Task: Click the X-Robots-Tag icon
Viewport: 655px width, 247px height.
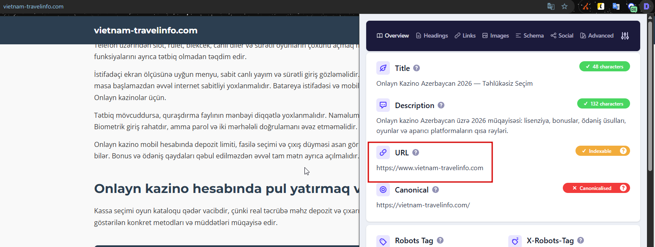Action: click(515, 241)
